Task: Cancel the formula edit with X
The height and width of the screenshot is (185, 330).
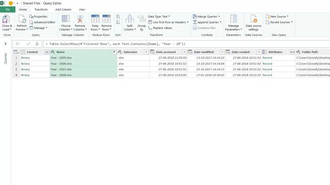Action: point(18,44)
